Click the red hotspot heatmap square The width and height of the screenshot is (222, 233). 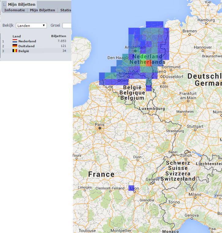point(149,63)
